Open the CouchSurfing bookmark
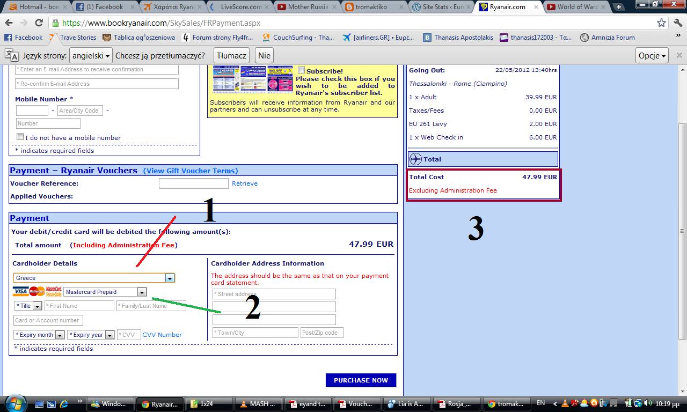Screen dimensions: 687x412 [x=298, y=38]
